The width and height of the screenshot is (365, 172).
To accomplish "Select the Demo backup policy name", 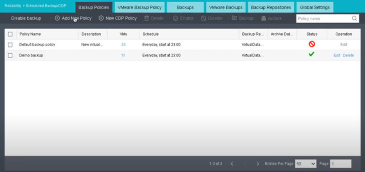I will [x=31, y=55].
